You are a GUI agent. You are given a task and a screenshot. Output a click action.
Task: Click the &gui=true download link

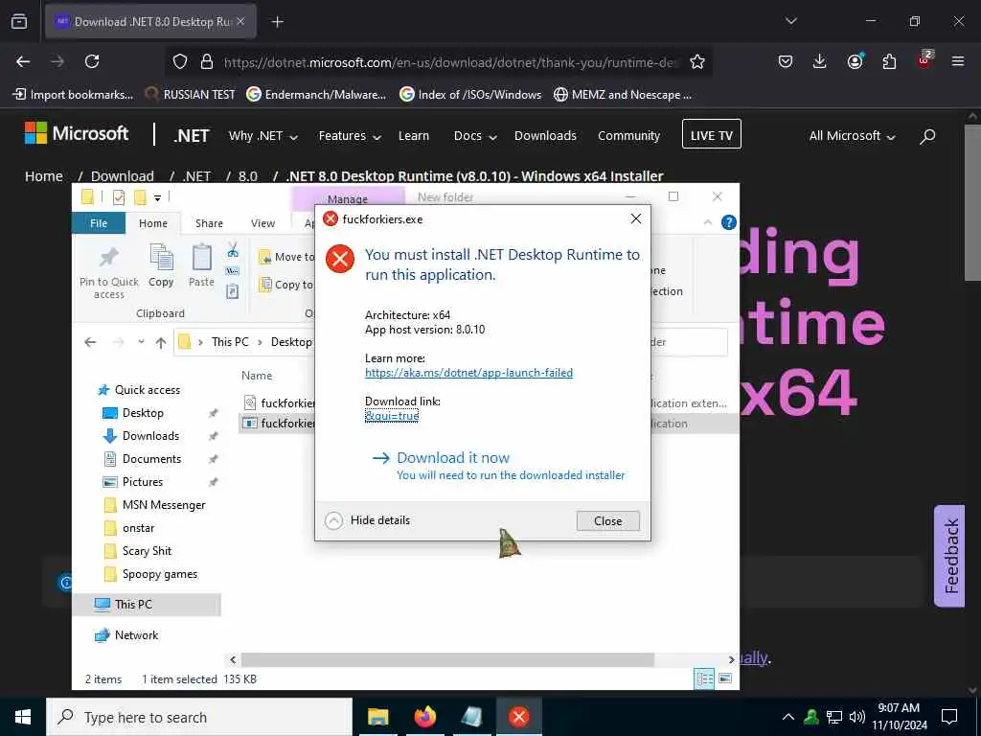tap(392, 416)
